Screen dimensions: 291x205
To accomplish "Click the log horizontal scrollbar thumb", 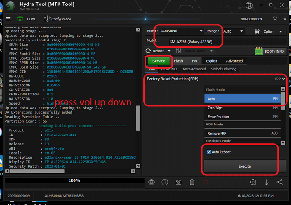I will pyautogui.click(x=37, y=171).
